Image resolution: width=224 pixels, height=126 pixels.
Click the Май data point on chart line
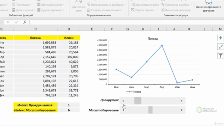tap(177, 83)
